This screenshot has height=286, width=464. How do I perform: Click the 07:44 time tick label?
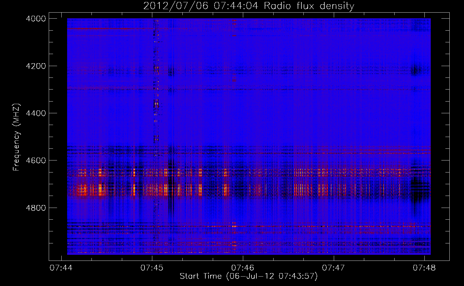[61, 268]
